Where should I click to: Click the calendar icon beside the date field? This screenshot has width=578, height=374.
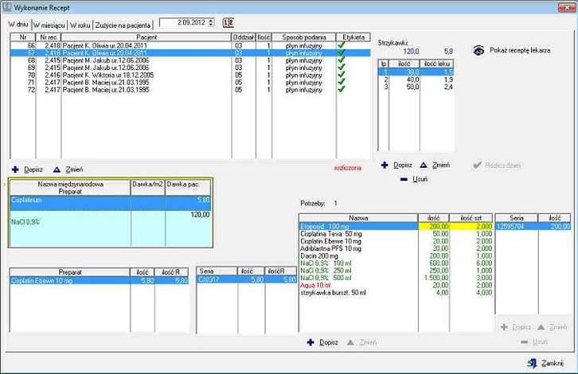click(x=229, y=23)
